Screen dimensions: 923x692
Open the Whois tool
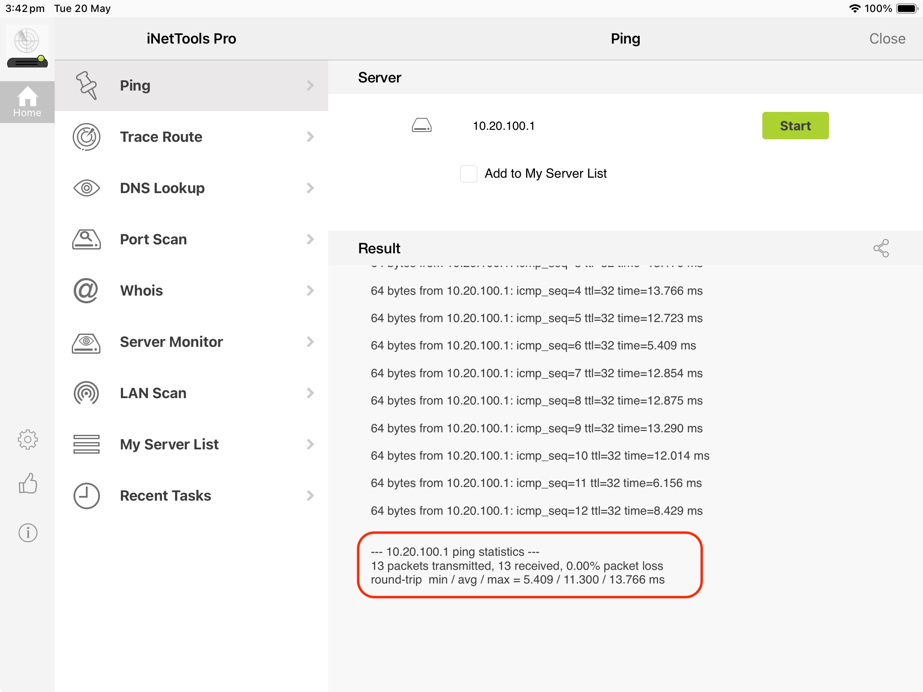(191, 290)
